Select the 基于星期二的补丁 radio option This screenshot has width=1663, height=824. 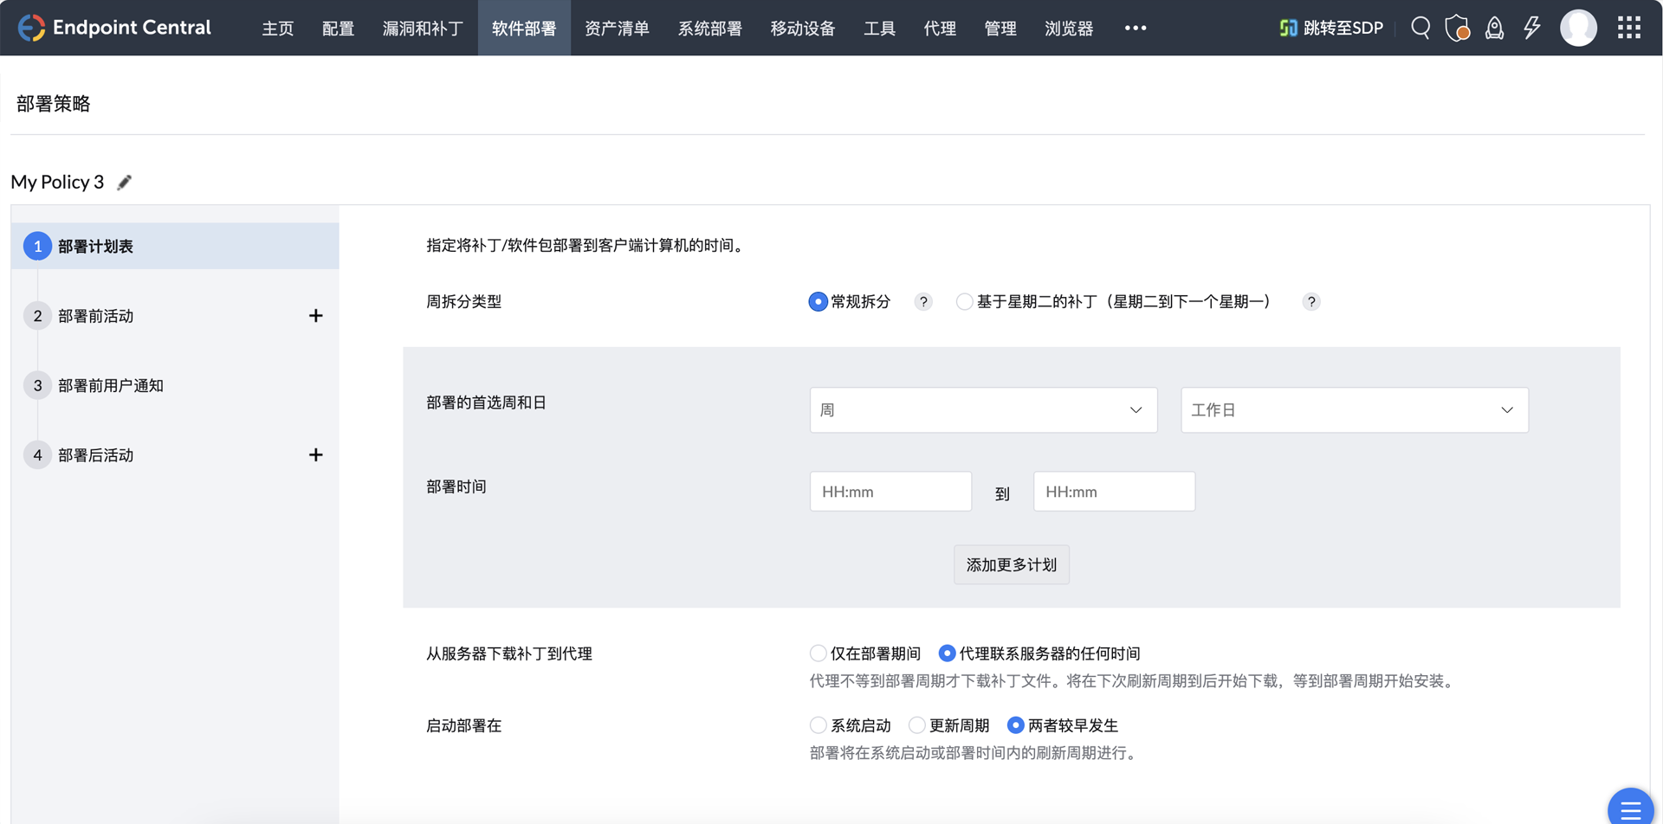pyautogui.click(x=964, y=302)
